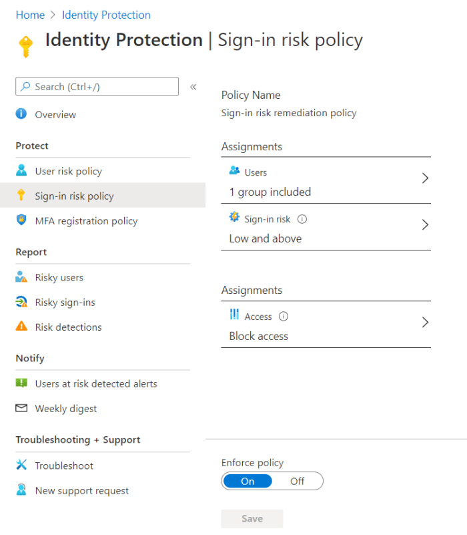
Task: Click the Overview info icon
Action: (21, 114)
